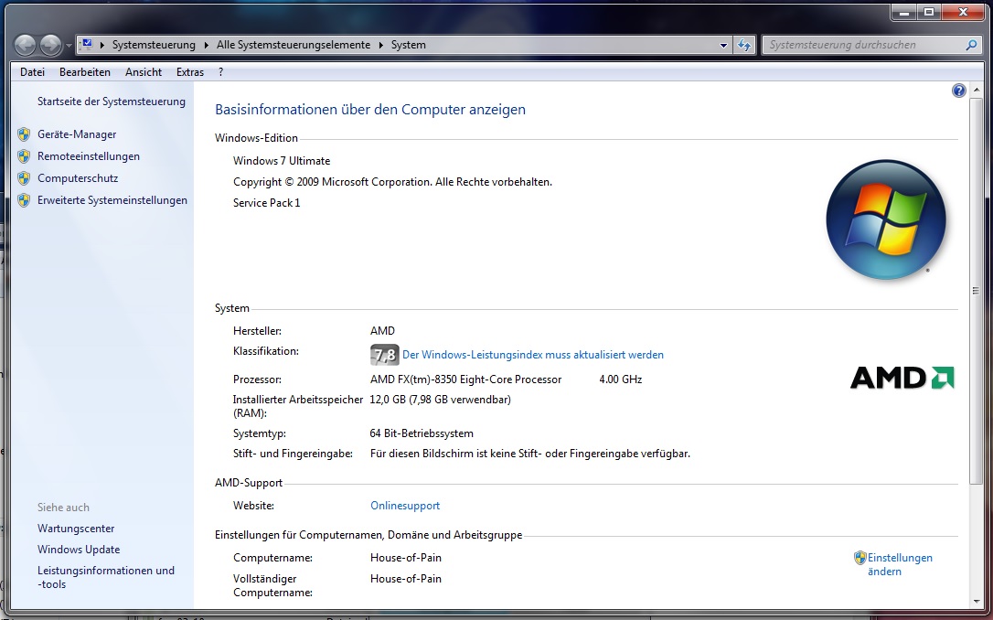The width and height of the screenshot is (993, 620).
Task: Click the AMD manufacturer logo
Action: coord(902,378)
